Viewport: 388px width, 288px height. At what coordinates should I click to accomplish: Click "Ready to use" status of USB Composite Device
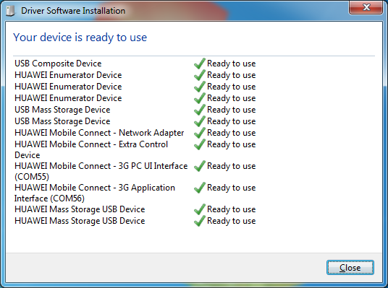(232, 64)
